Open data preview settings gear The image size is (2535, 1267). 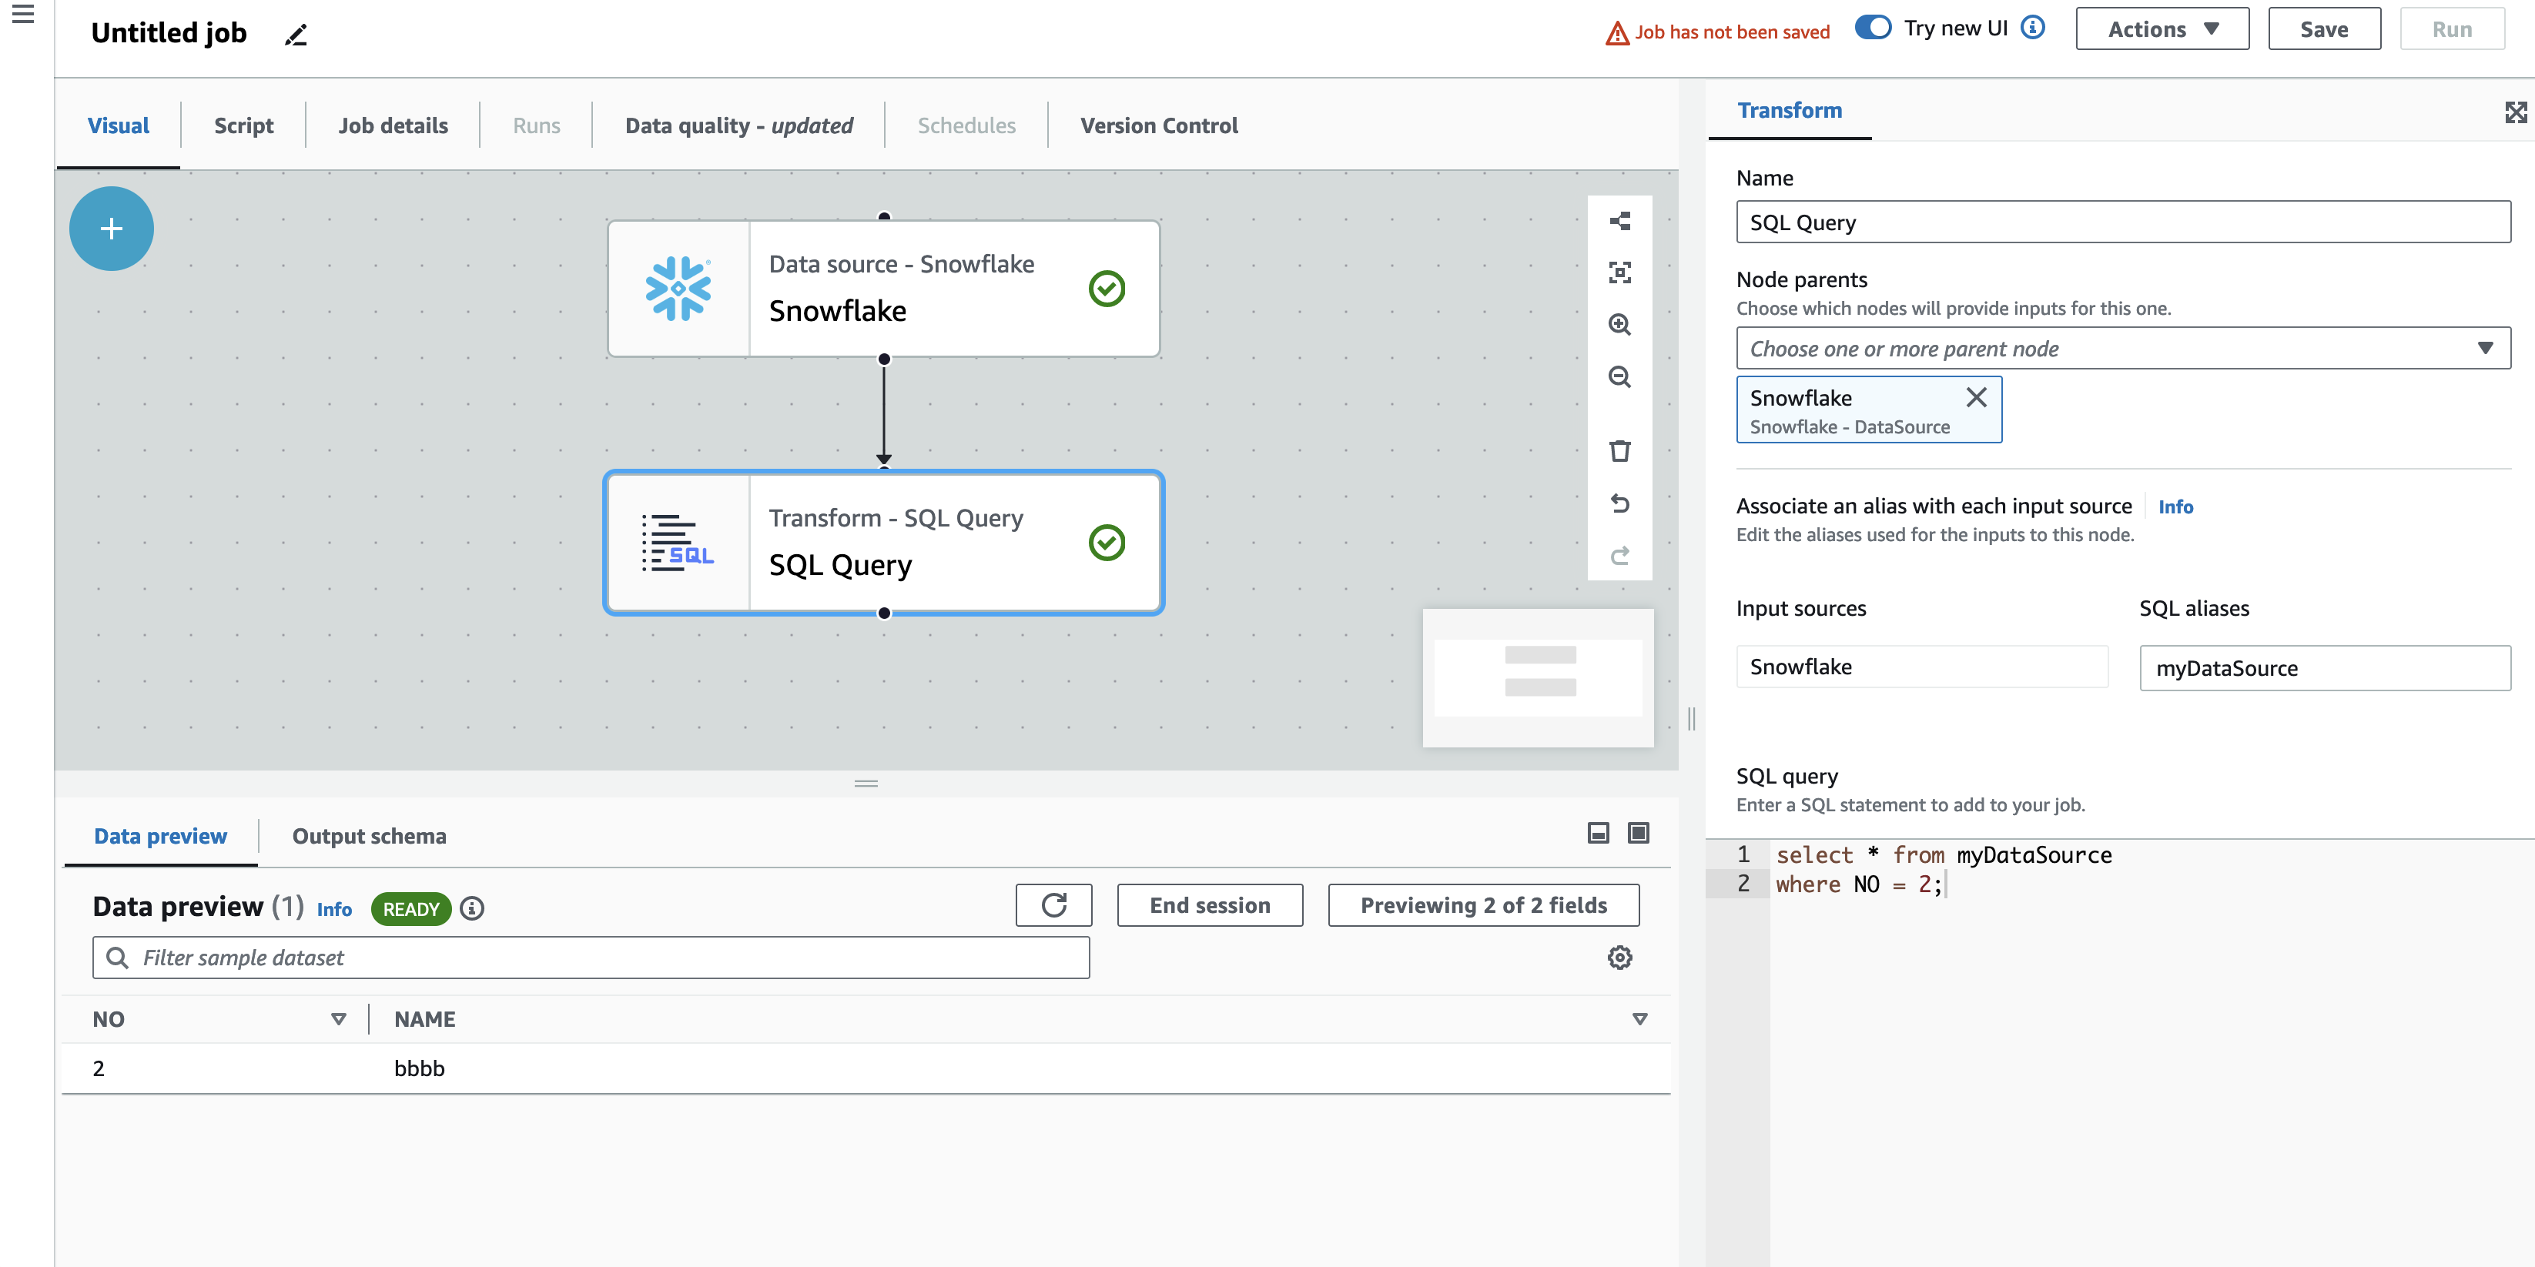point(1619,956)
